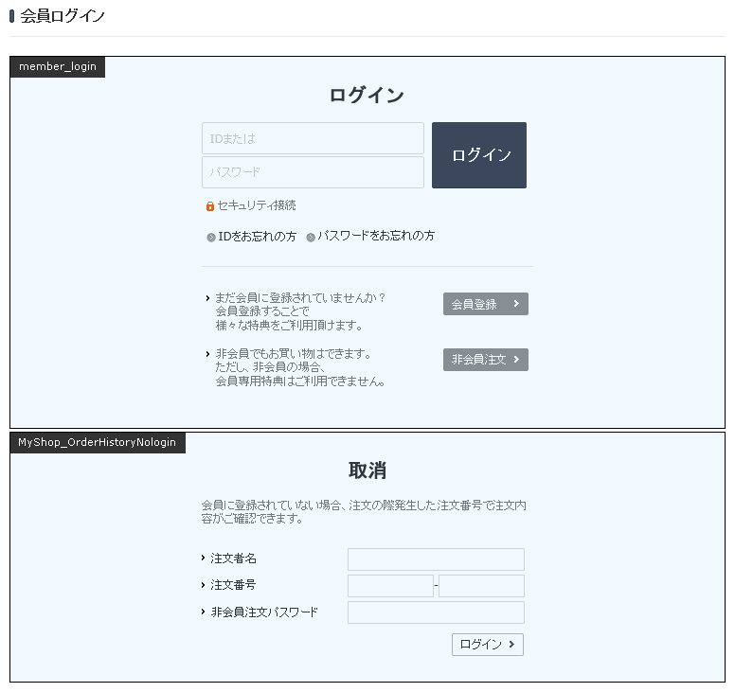The height and width of the screenshot is (692, 735).
Task: Click the round bullet icon before IDをお忘れの方
Action: coord(211,238)
